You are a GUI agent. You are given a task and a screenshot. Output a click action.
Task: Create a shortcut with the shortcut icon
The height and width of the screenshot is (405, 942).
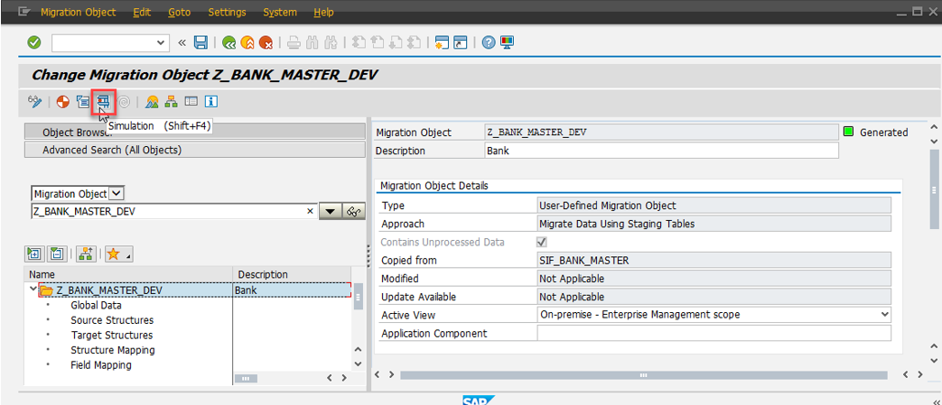click(x=461, y=42)
